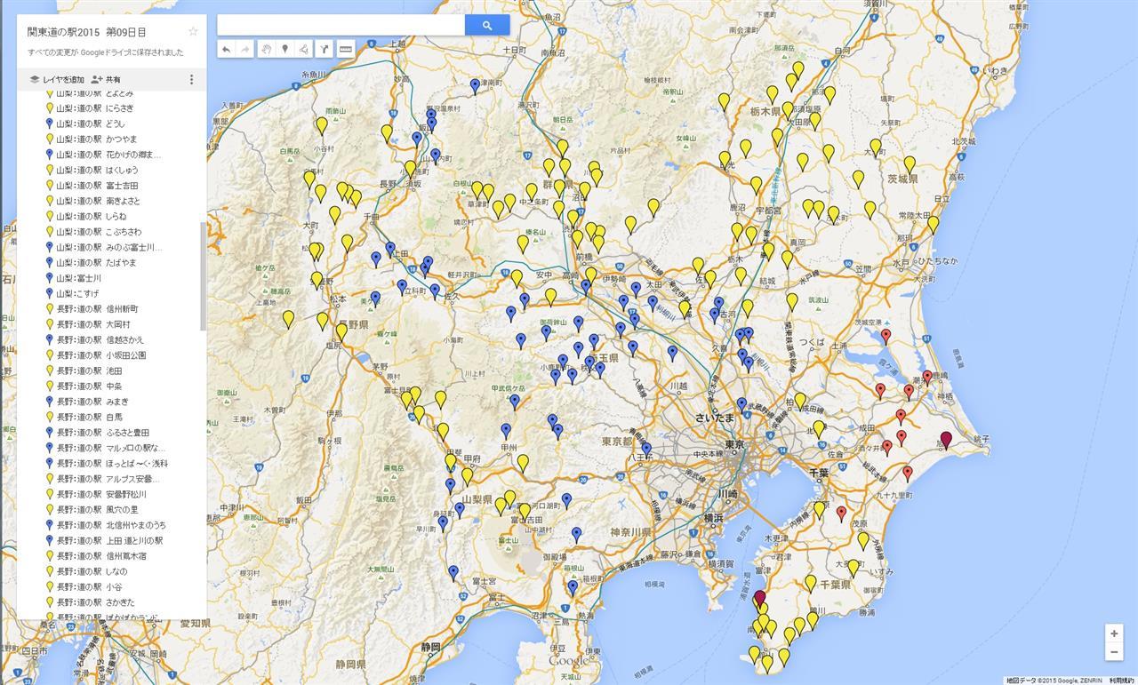Select list item 道の駅 にらさき

coord(95,108)
